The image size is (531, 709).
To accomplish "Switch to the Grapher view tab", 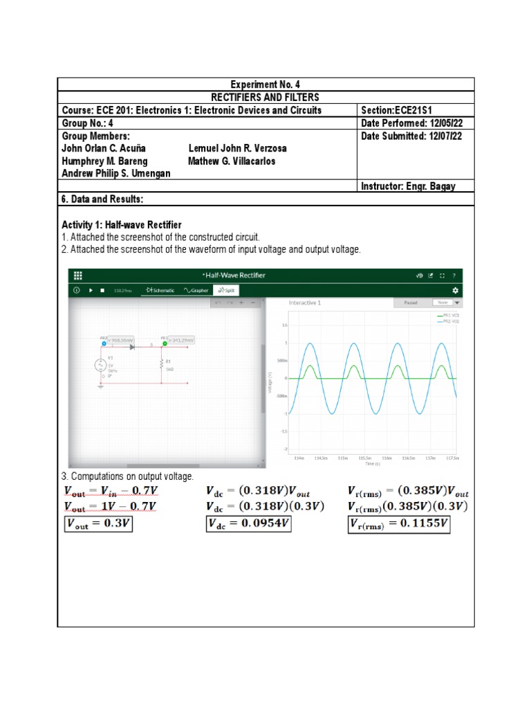I will 196,290.
